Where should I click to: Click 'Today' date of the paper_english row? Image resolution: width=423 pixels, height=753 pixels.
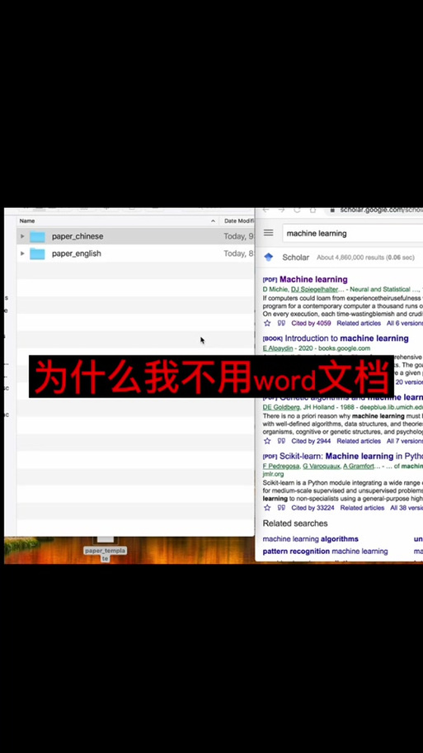point(239,253)
